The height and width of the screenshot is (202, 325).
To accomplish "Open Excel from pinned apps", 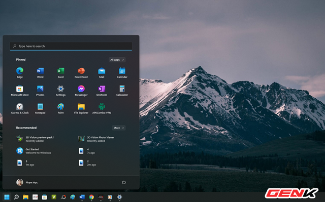I will pyautogui.click(x=61, y=73).
